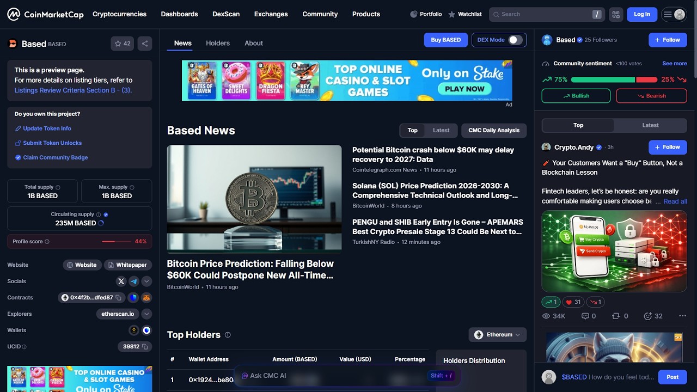Viewport: 697px width, 392px height.
Task: Click the Ask CMC AI input
Action: point(347,376)
